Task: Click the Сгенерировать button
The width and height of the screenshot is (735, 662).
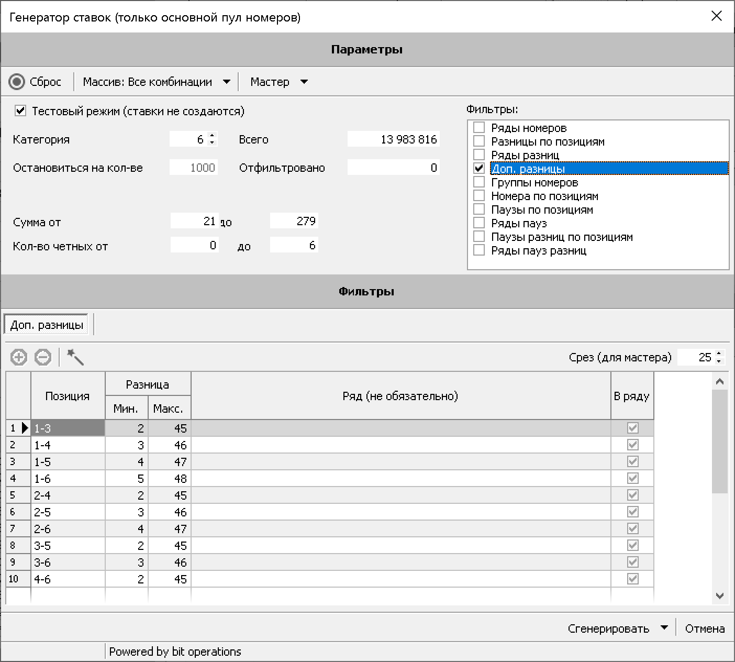Action: [x=608, y=628]
